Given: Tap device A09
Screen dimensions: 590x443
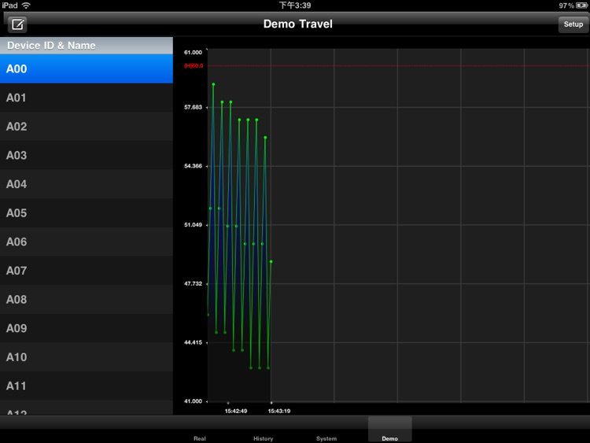Looking at the screenshot, I should (x=87, y=328).
